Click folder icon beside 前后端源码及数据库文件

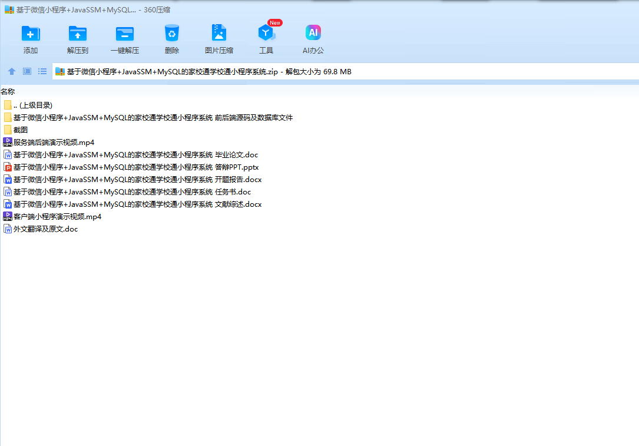click(x=8, y=118)
